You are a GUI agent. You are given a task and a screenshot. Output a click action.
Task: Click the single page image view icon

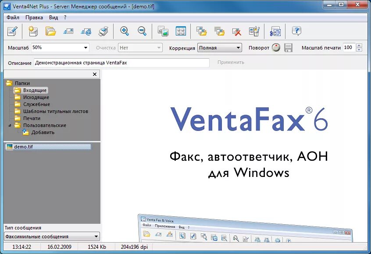(x=163, y=31)
